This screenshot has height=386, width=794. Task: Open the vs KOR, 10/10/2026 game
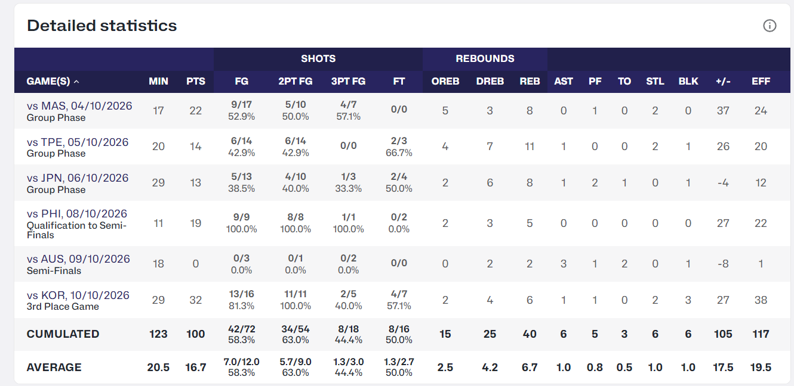pyautogui.click(x=78, y=295)
